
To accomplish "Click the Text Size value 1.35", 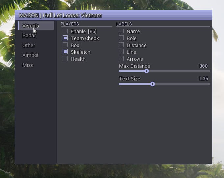I will tap(203, 79).
